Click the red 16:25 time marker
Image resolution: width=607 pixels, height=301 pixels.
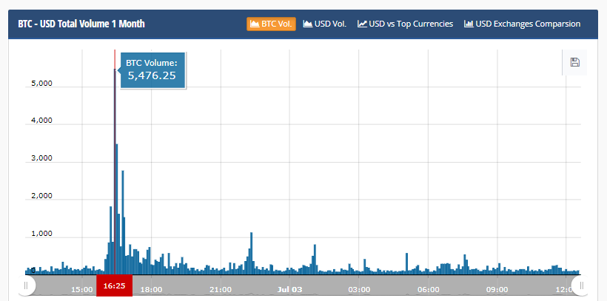114,285
